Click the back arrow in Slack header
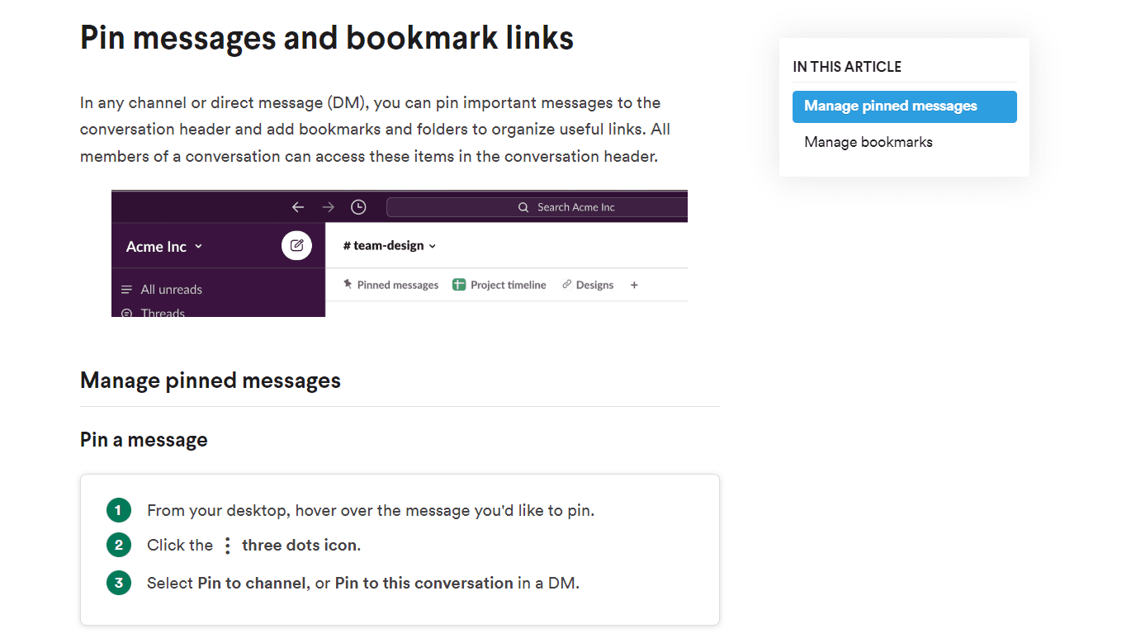The height and width of the screenshot is (643, 1136). pyautogui.click(x=298, y=207)
